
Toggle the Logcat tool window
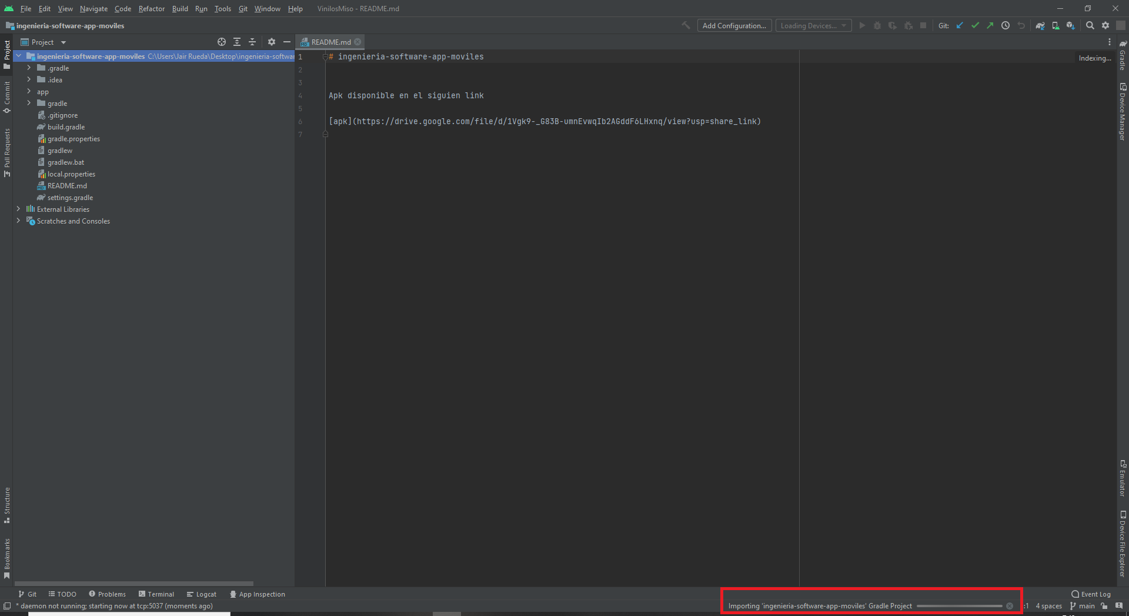pyautogui.click(x=201, y=594)
